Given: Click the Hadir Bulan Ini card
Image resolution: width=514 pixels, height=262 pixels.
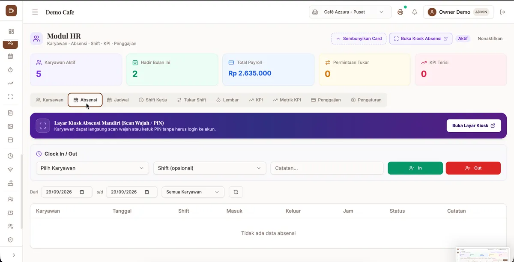Looking at the screenshot, I should (172, 70).
